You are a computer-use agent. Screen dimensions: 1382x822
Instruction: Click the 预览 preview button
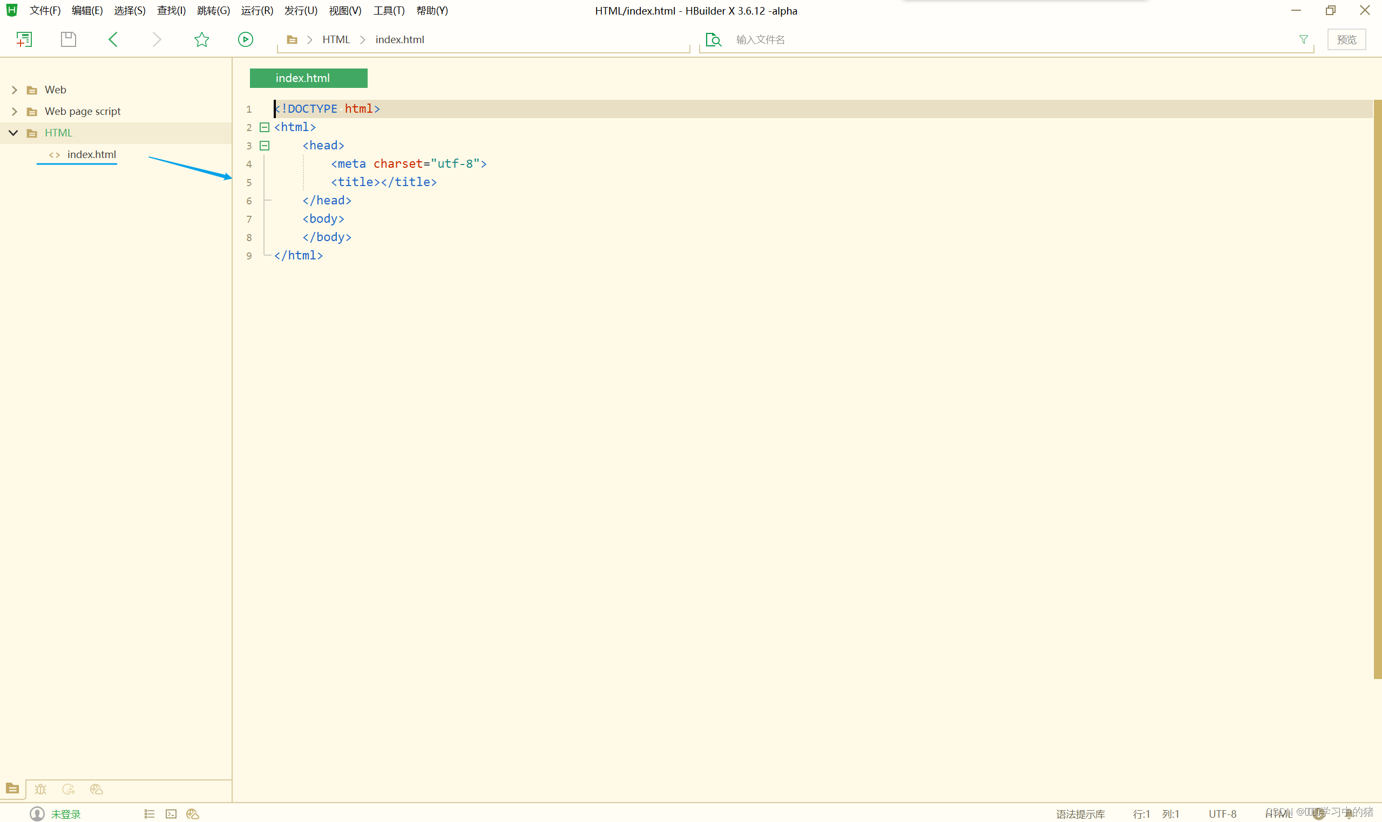coord(1346,39)
